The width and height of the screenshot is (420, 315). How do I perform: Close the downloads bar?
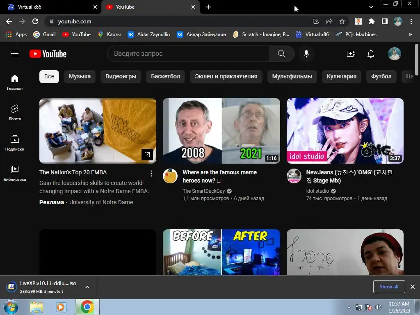pyautogui.click(x=413, y=287)
